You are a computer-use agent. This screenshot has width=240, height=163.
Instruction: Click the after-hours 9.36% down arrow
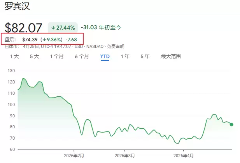click(45, 39)
